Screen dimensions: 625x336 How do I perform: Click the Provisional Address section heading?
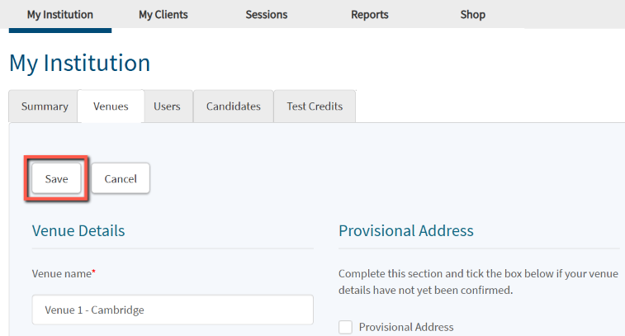click(x=406, y=231)
